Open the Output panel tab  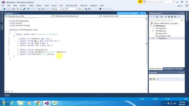pos(7,95)
